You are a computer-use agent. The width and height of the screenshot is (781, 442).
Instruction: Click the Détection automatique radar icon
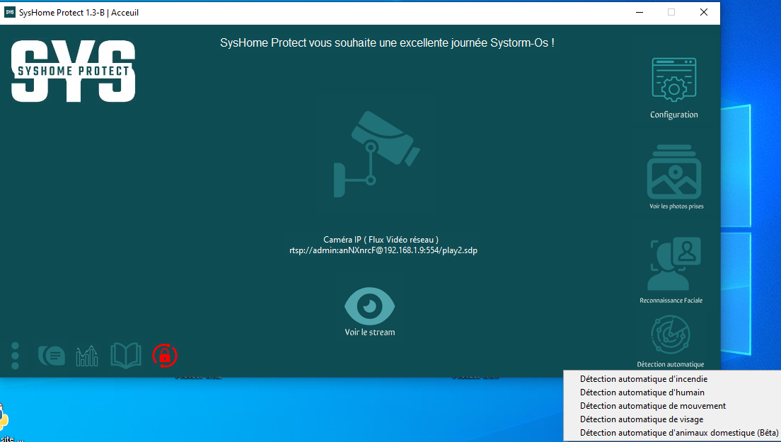pos(671,335)
